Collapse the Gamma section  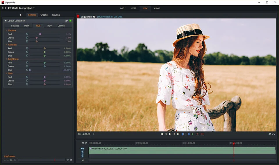6,31
